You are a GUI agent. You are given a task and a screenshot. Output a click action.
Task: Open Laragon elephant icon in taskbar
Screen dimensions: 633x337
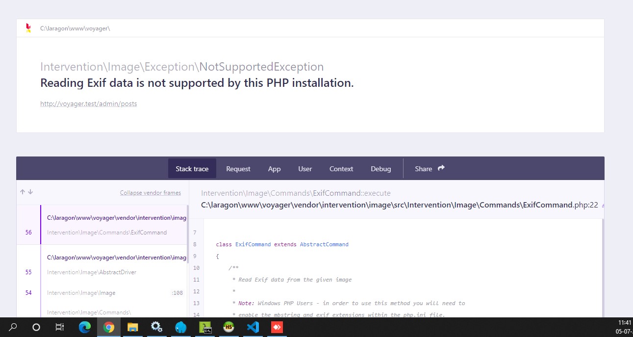tap(180, 327)
